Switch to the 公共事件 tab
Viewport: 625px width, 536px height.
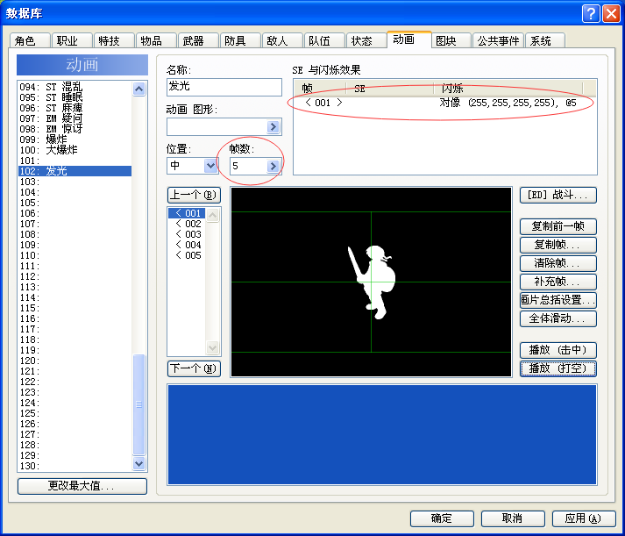click(x=498, y=40)
